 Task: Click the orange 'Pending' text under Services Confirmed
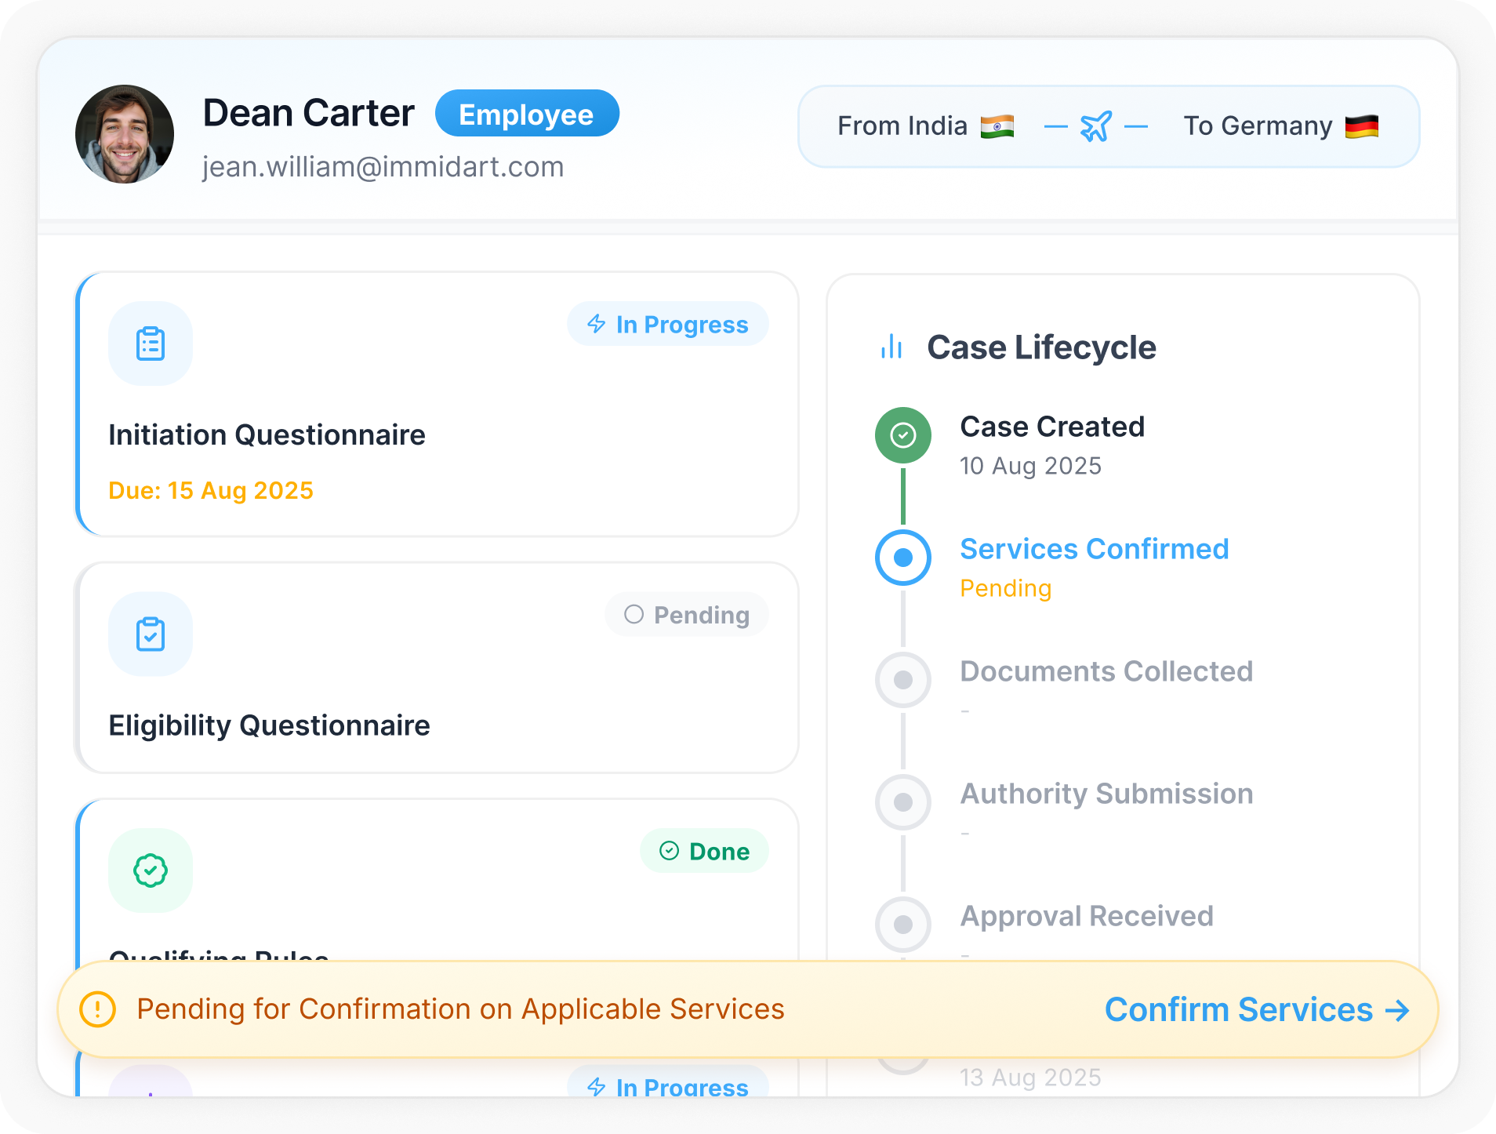(x=1006, y=589)
